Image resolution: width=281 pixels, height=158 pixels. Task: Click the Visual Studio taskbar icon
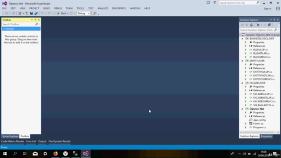click(x=86, y=154)
